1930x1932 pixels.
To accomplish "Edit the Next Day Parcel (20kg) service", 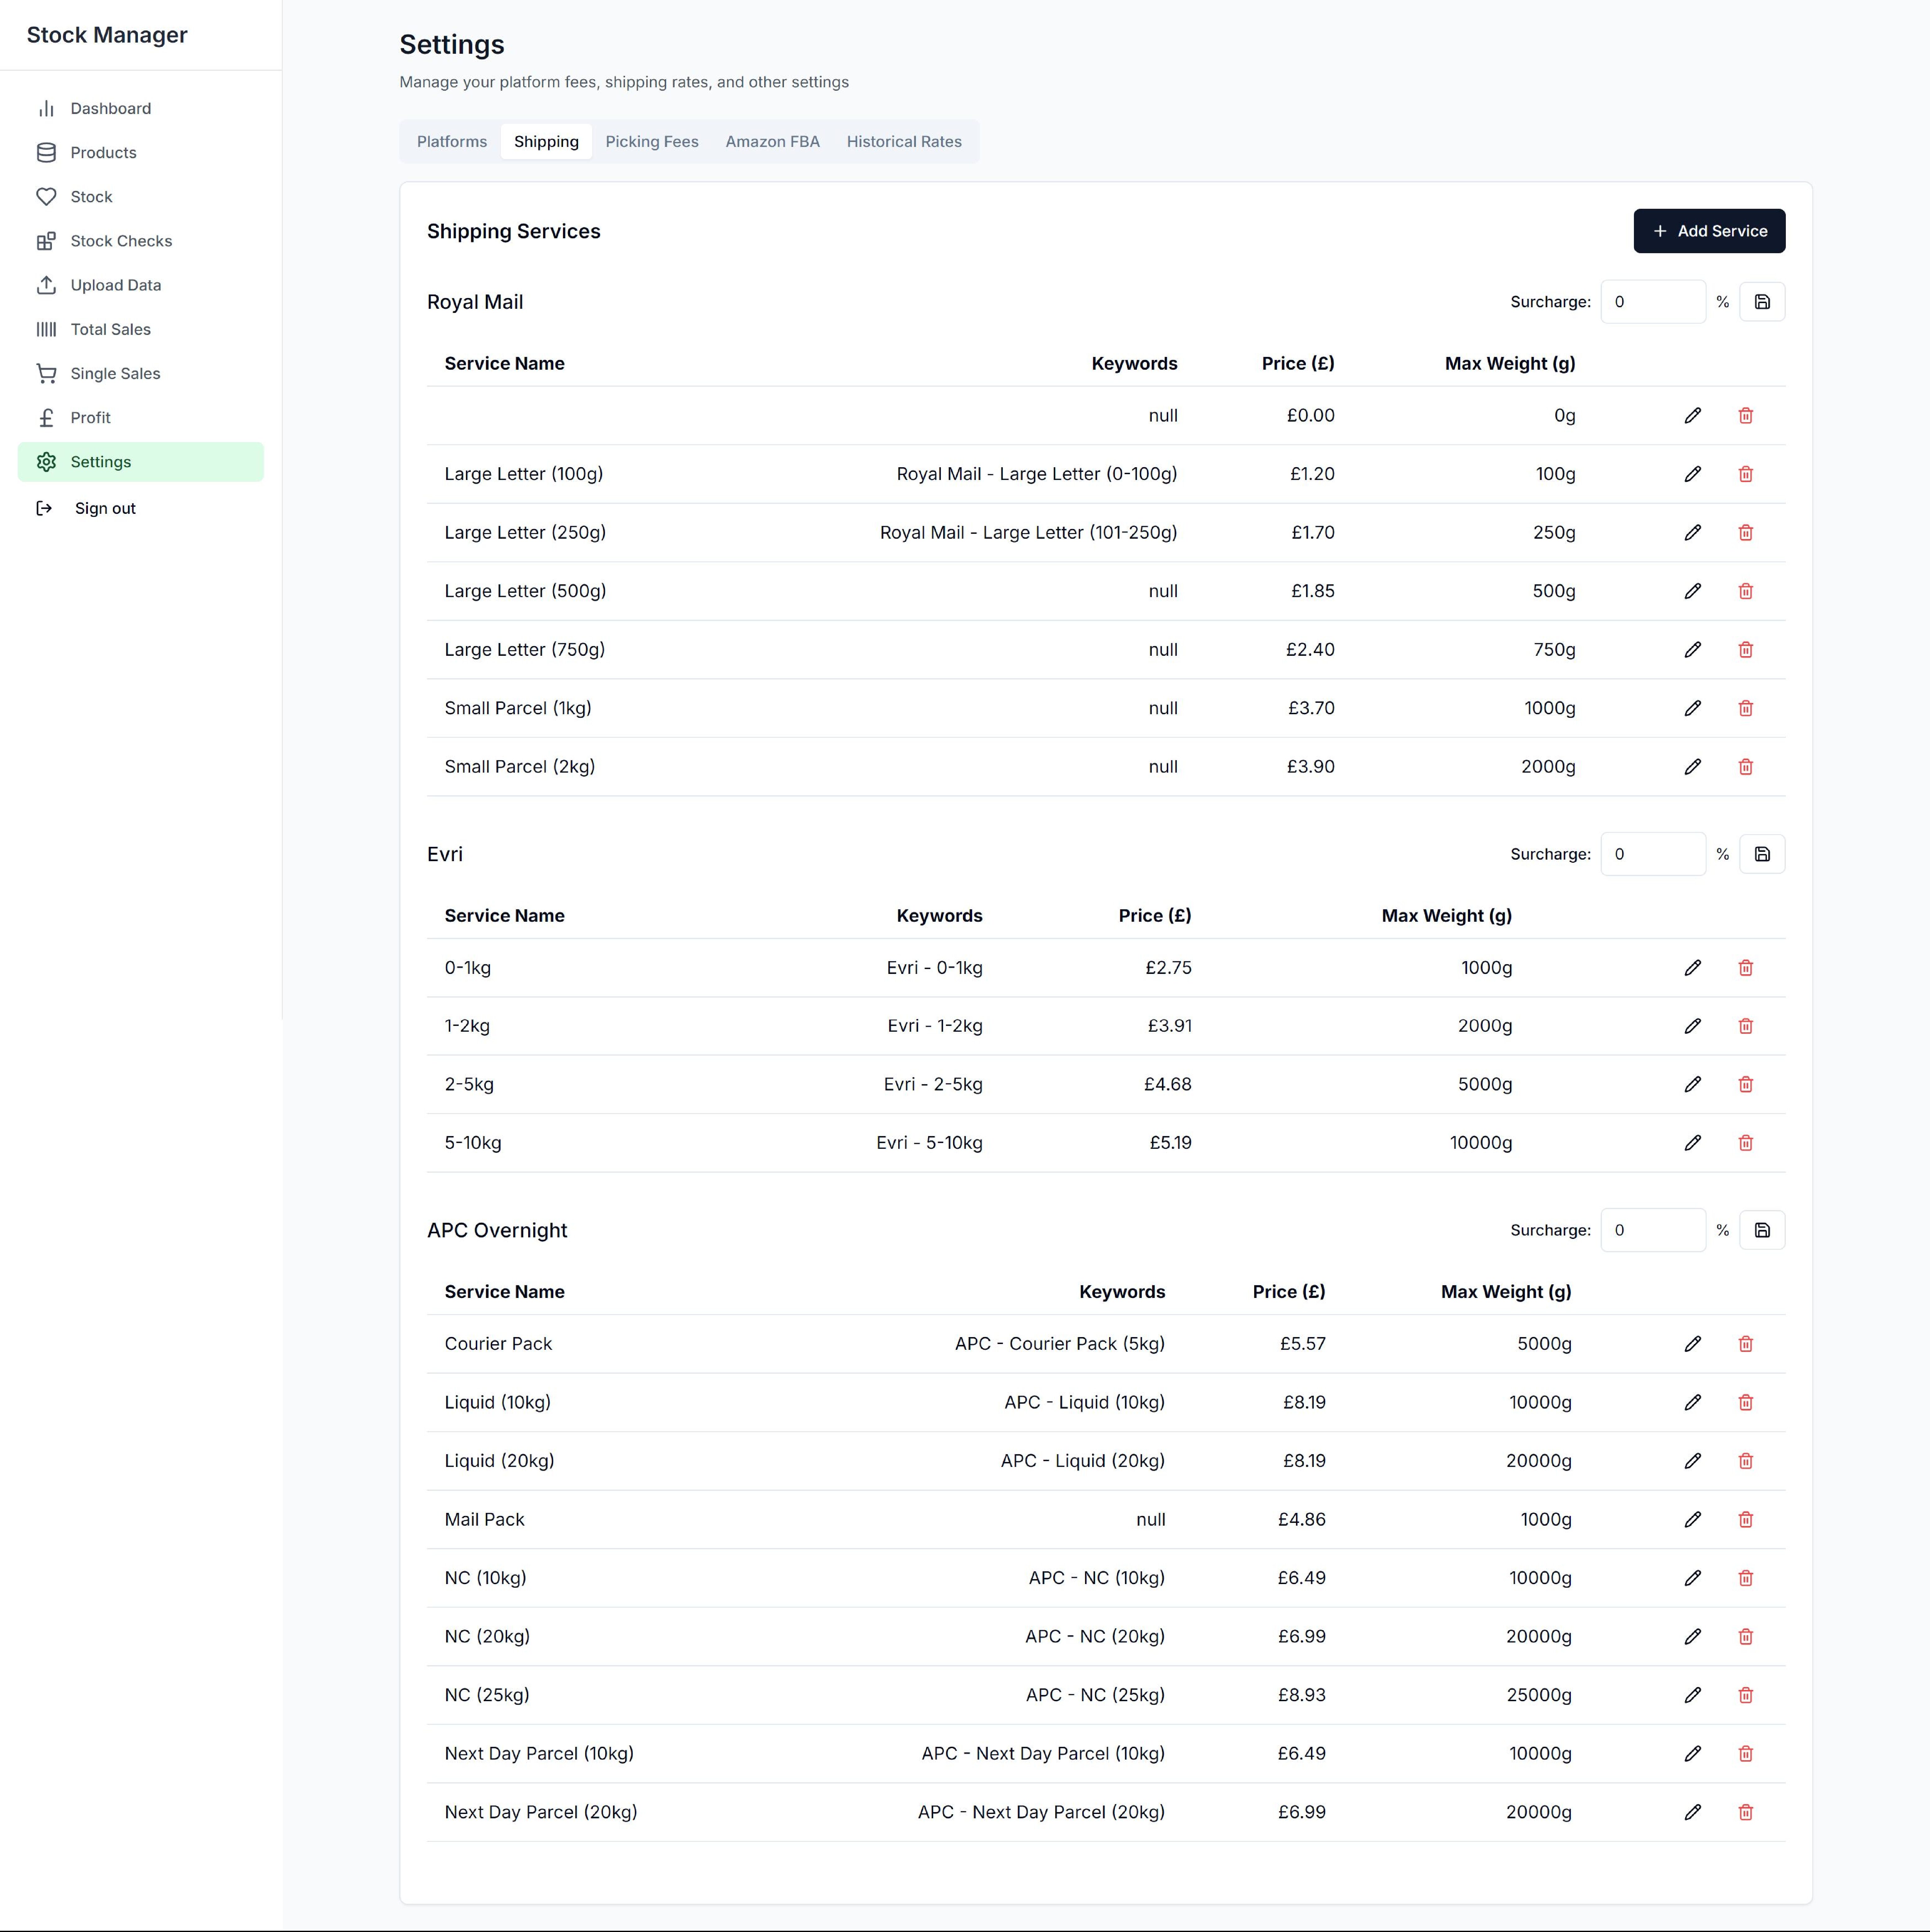I will point(1692,1812).
